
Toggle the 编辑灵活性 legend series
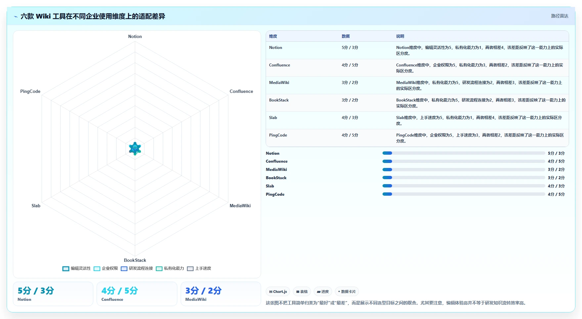[x=76, y=268]
